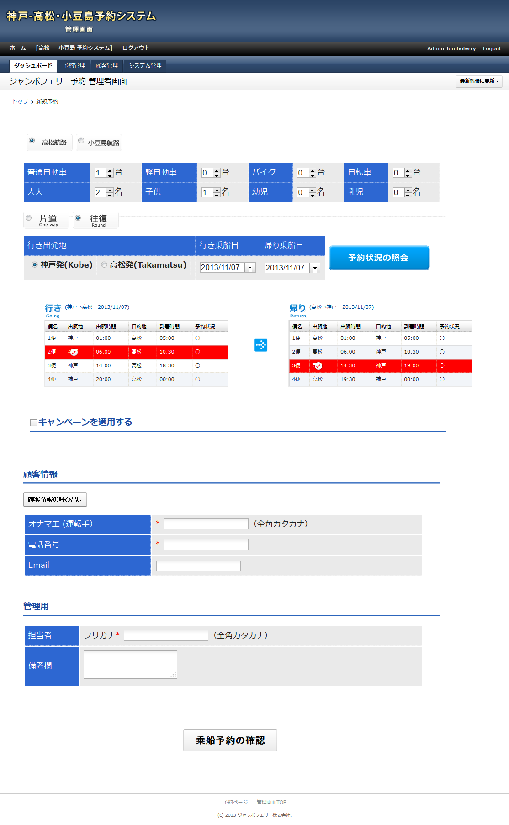Select 高松発(Takamatsu) departure radio
509x825 pixels.
[x=104, y=264]
